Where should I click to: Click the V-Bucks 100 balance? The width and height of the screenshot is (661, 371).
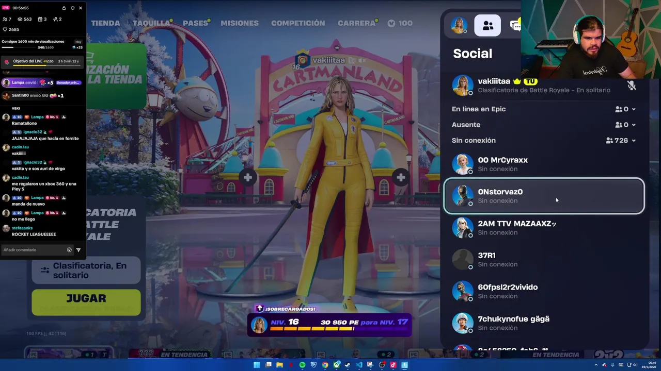(400, 23)
